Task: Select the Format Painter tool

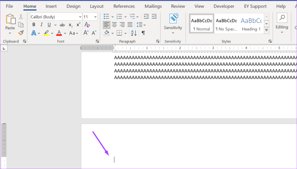Action: tap(21, 33)
